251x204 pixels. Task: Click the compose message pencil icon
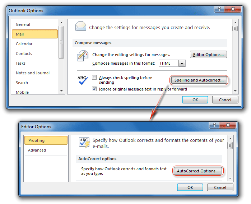click(83, 56)
